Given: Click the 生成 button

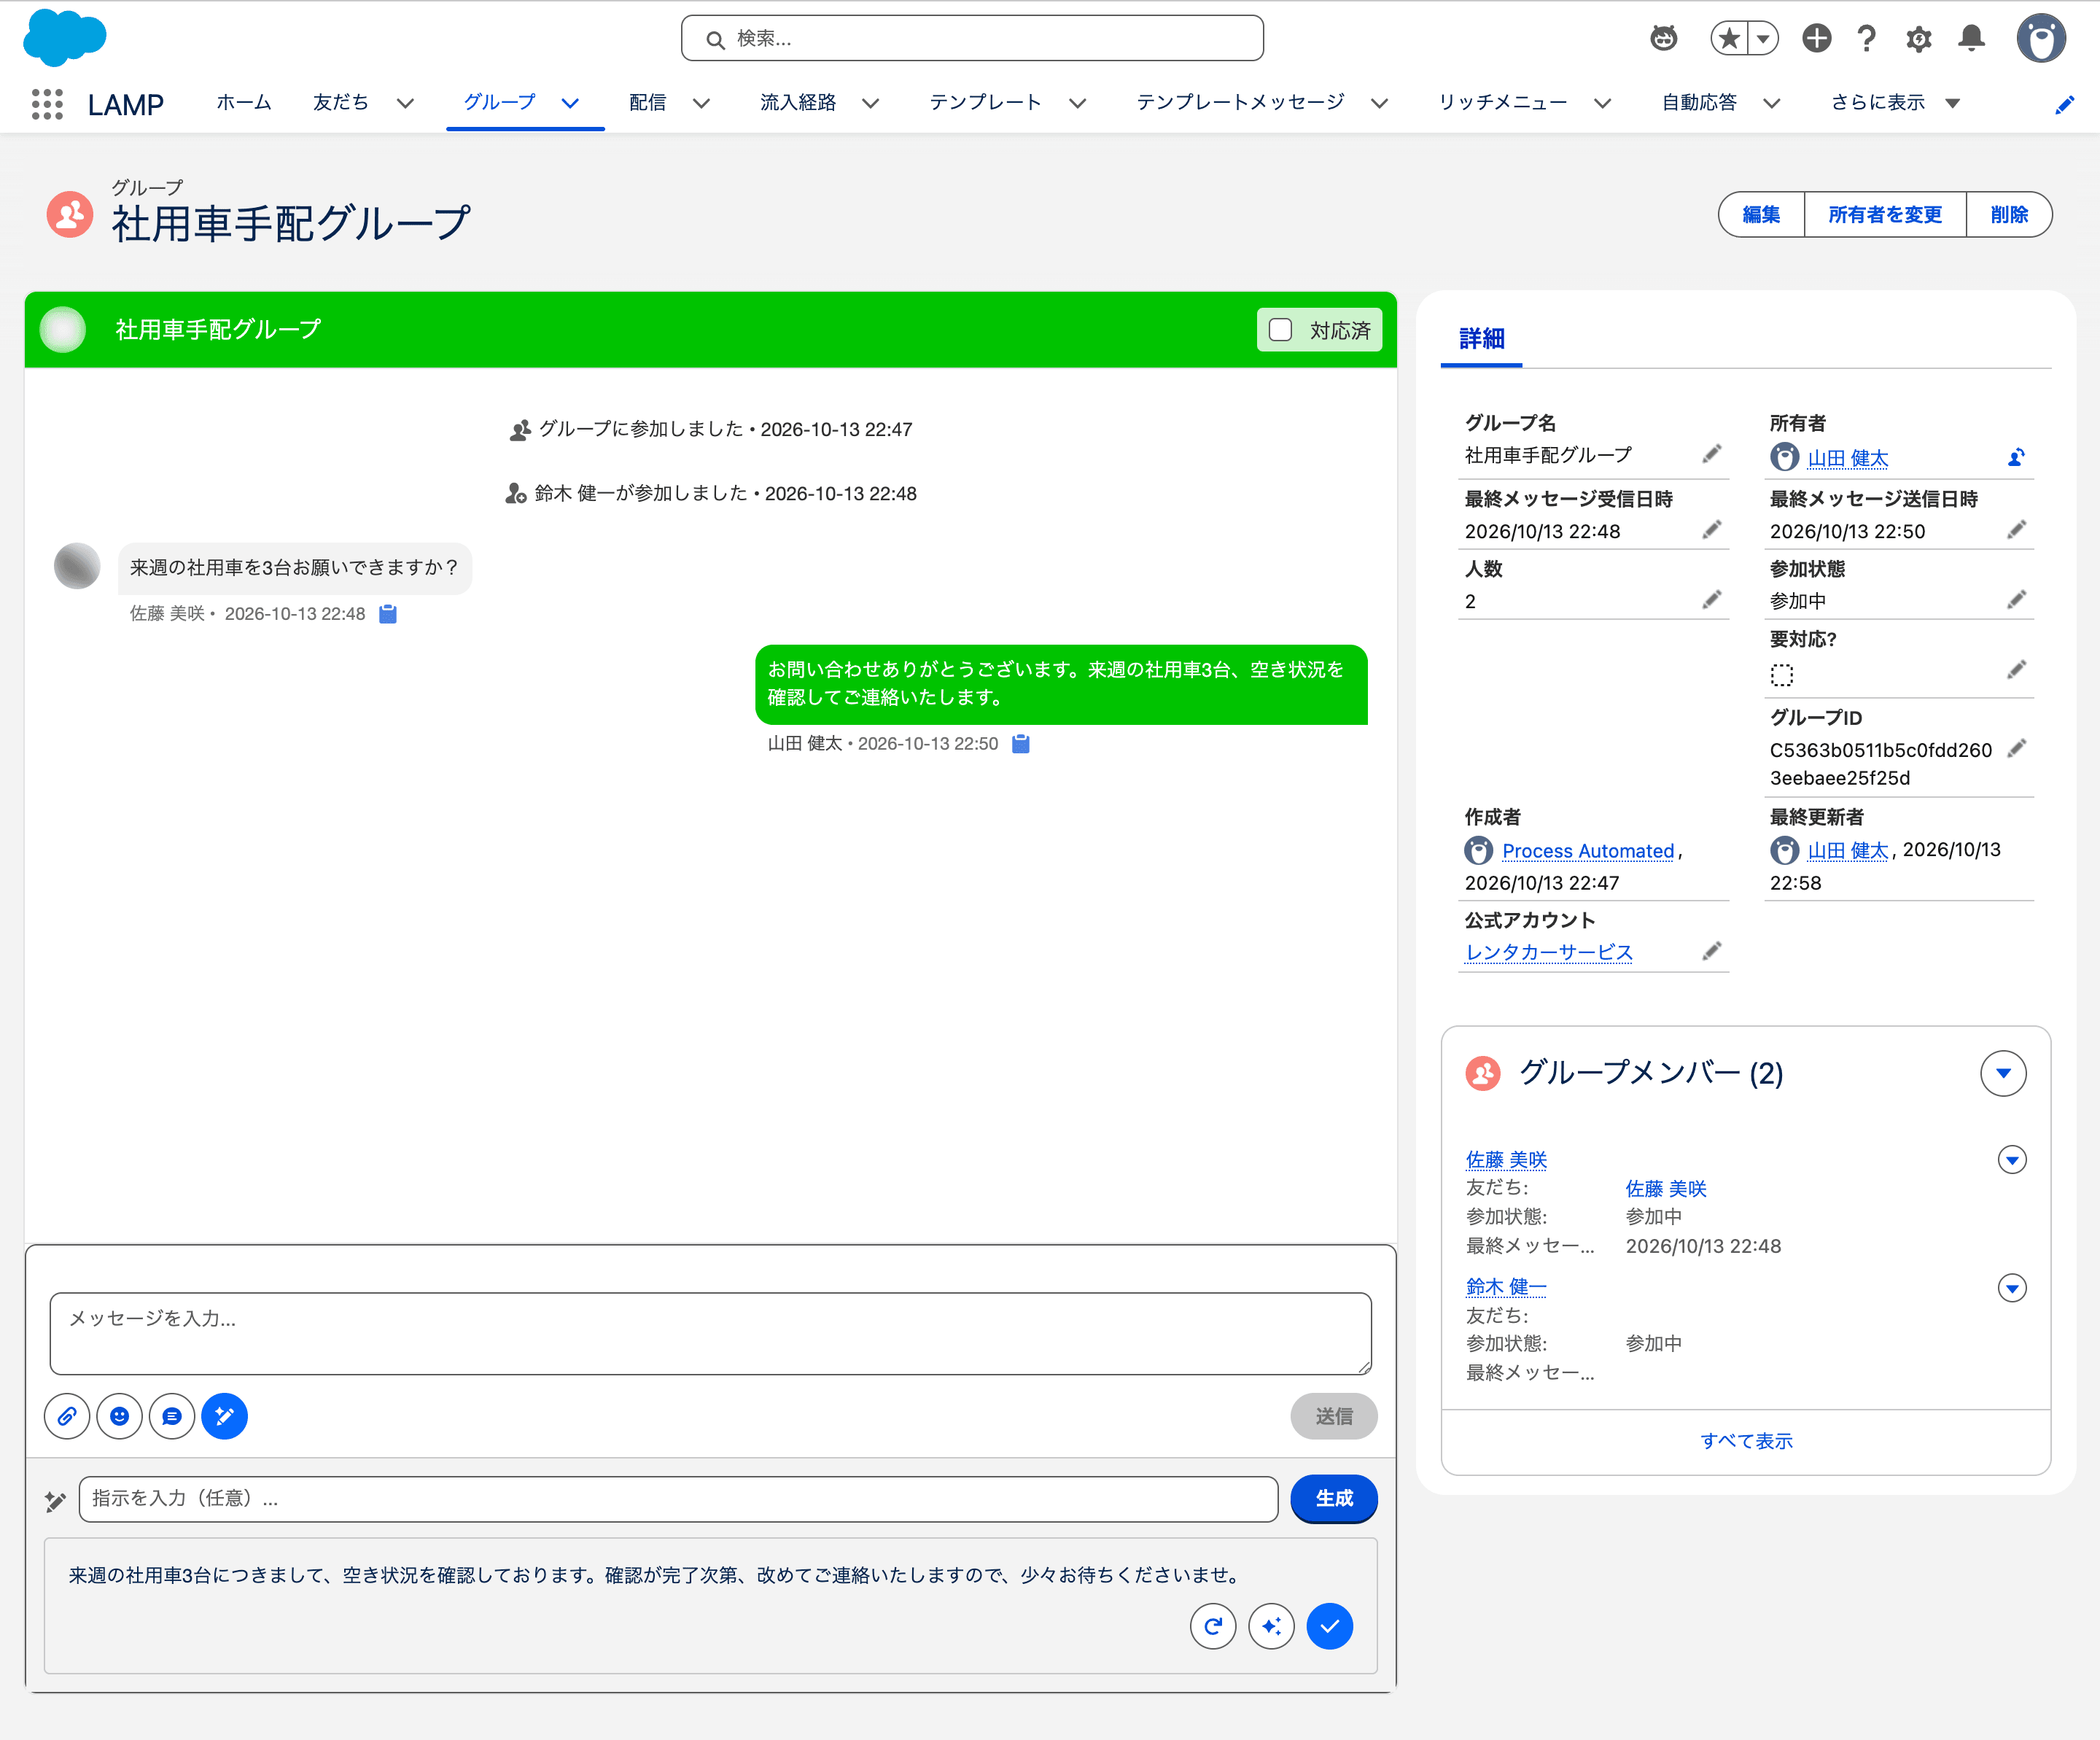Looking at the screenshot, I should click(x=1333, y=1498).
